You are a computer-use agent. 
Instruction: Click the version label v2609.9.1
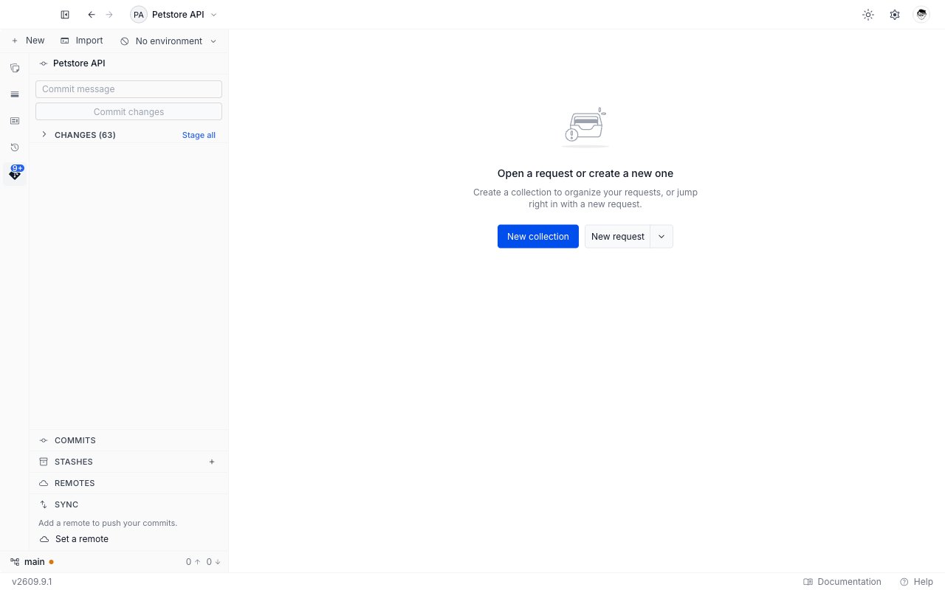[x=32, y=582]
